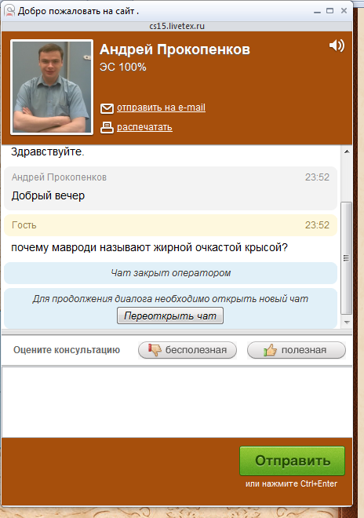Focus the message text input area

click(177, 402)
